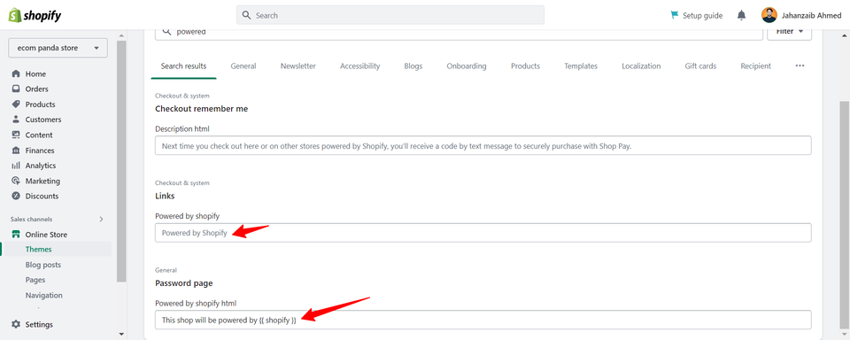Click the Content icon in sidebar
The image size is (850, 340).
point(16,135)
